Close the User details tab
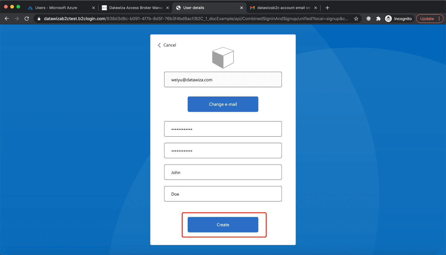Viewport: 446px width, 255px height. [241, 8]
